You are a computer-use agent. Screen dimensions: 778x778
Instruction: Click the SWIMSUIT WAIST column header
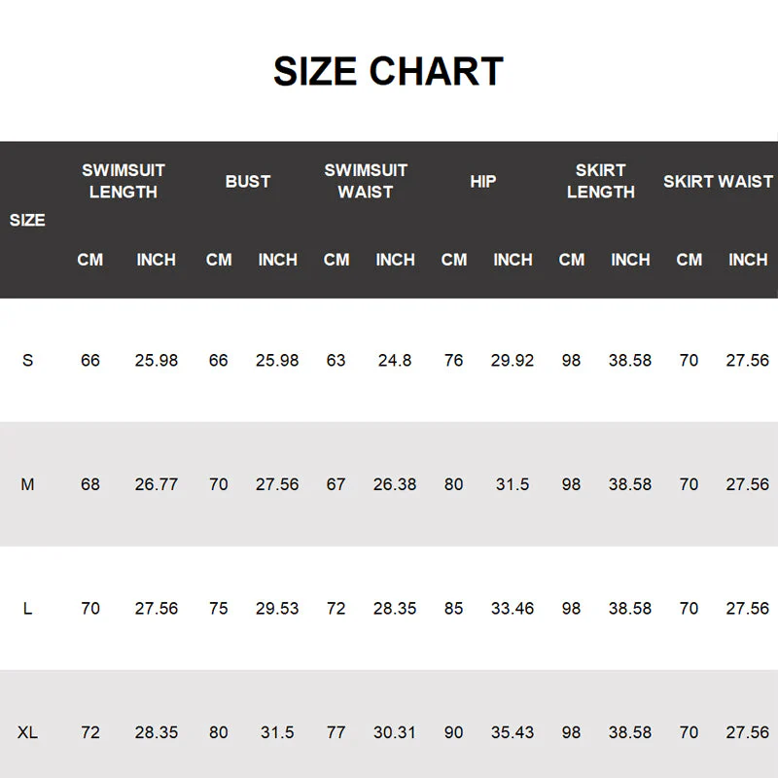[x=366, y=181]
